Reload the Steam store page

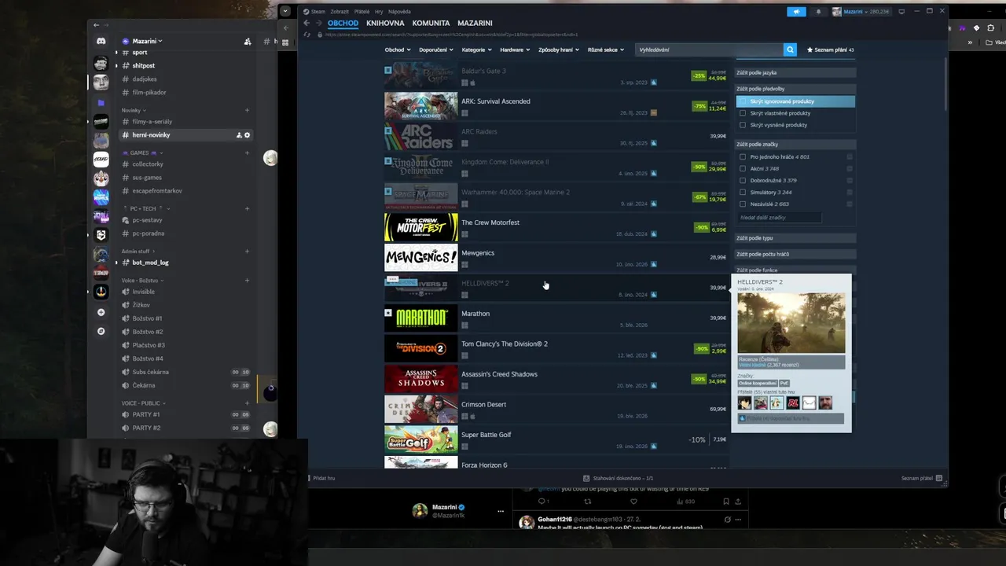click(307, 35)
